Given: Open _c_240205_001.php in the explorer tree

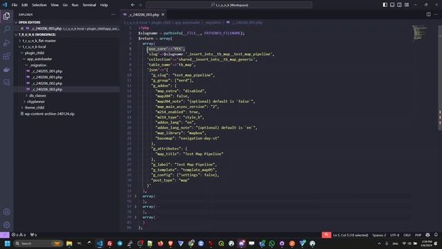Looking at the screenshot, I should [47, 71].
